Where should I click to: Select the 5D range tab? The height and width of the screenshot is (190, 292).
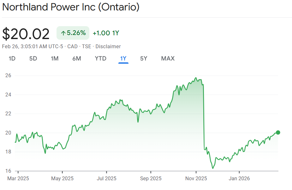[x=33, y=58]
